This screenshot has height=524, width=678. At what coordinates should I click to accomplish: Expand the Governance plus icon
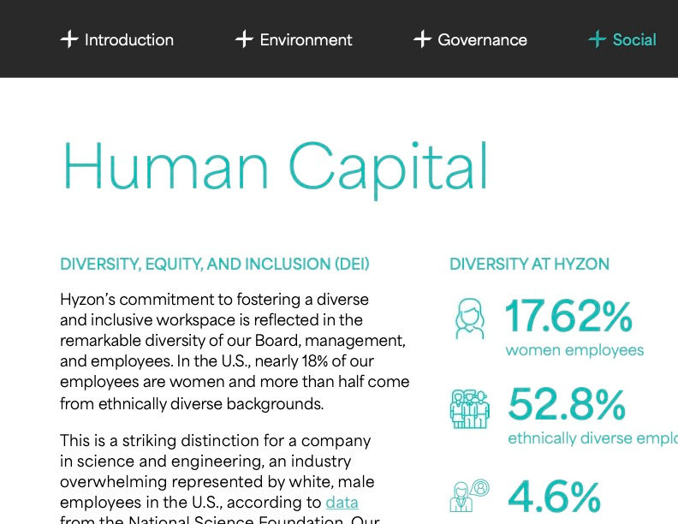422,39
